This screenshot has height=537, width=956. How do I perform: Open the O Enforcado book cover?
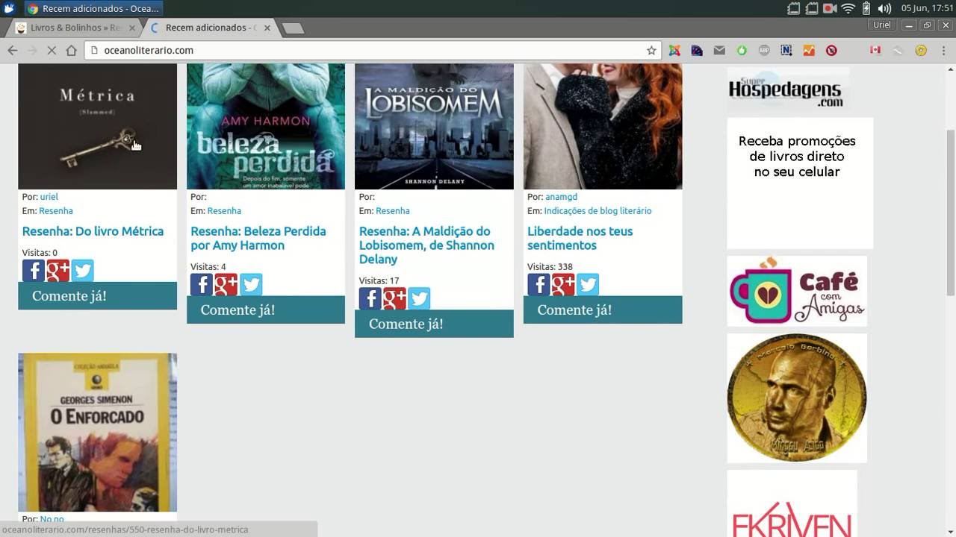click(x=97, y=432)
